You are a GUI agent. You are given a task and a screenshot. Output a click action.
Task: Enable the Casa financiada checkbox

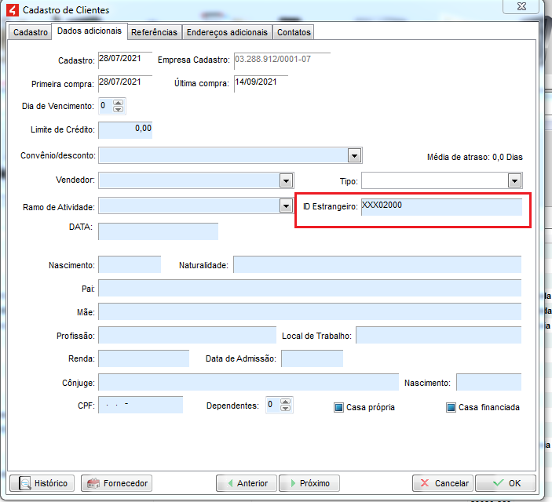point(451,407)
